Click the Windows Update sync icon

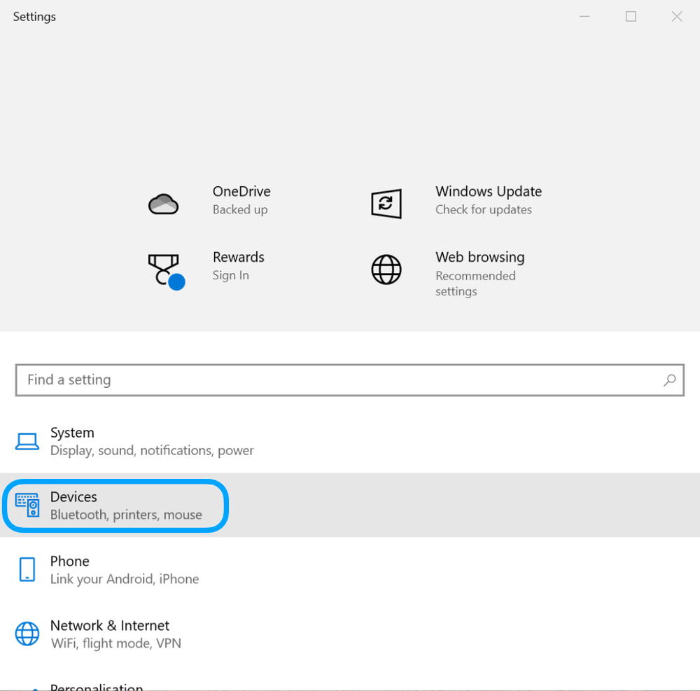(x=386, y=204)
